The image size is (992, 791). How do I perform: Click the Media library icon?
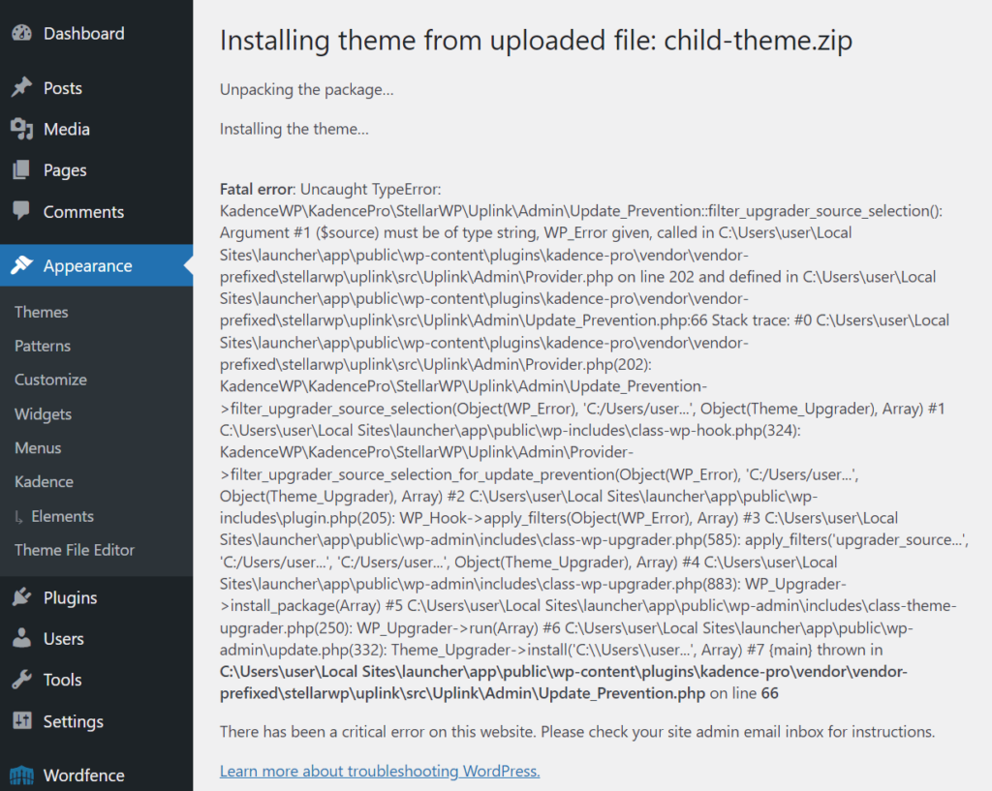point(21,129)
